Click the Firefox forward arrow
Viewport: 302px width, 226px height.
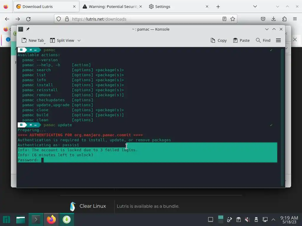[x=18, y=19]
